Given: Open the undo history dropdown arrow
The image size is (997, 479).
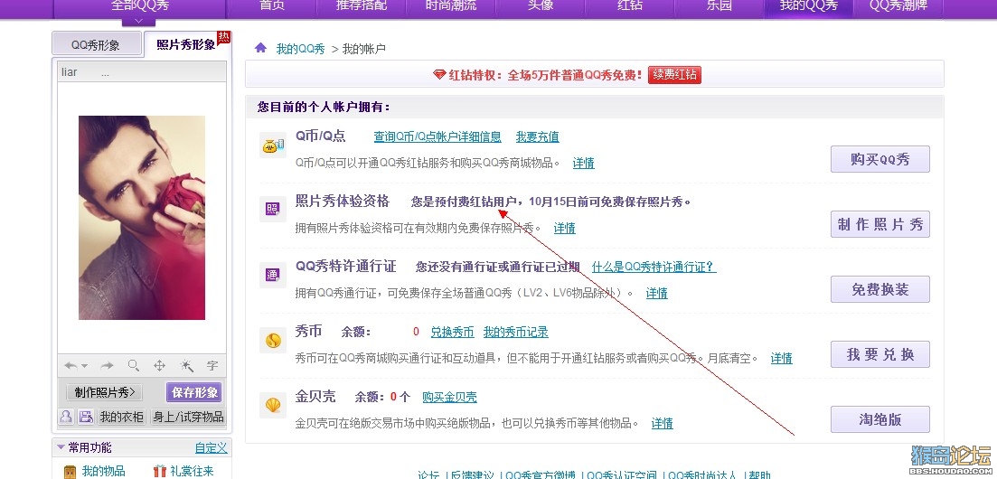Looking at the screenshot, I should coord(85,366).
